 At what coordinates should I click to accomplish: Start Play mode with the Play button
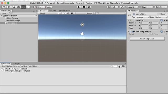pyautogui.click(x=79, y=7)
